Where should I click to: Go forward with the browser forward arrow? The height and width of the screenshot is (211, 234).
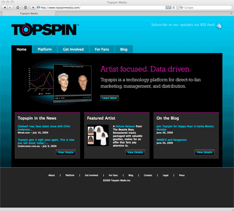(x=10, y=8)
